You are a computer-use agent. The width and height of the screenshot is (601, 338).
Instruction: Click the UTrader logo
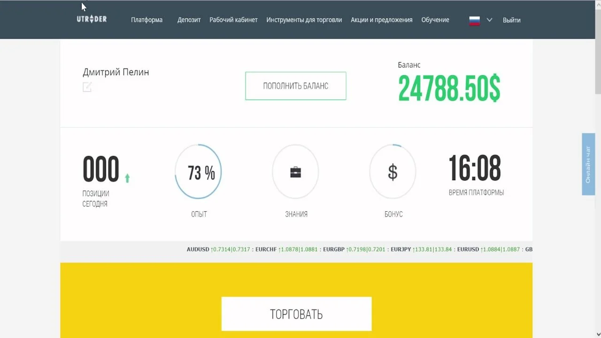coord(92,19)
